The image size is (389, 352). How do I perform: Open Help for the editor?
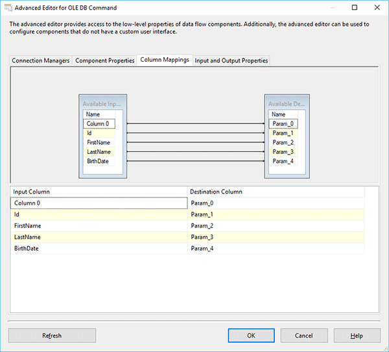pos(357,335)
